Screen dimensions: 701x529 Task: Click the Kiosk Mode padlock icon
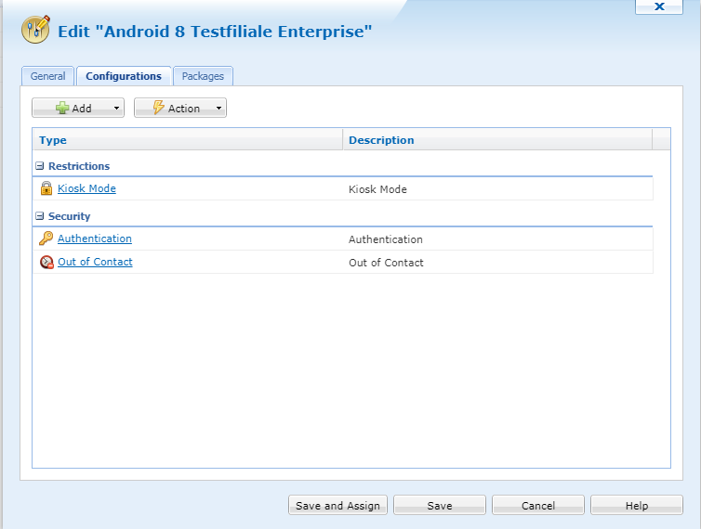tap(46, 189)
